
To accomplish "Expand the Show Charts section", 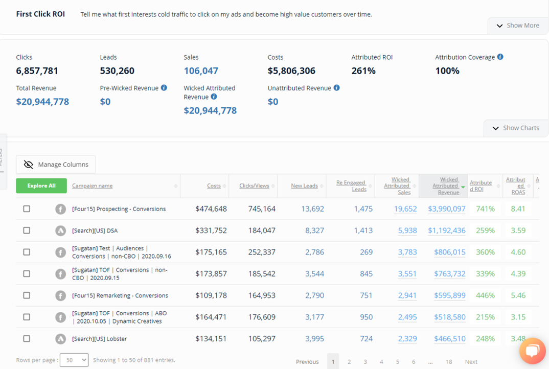I will tap(517, 128).
